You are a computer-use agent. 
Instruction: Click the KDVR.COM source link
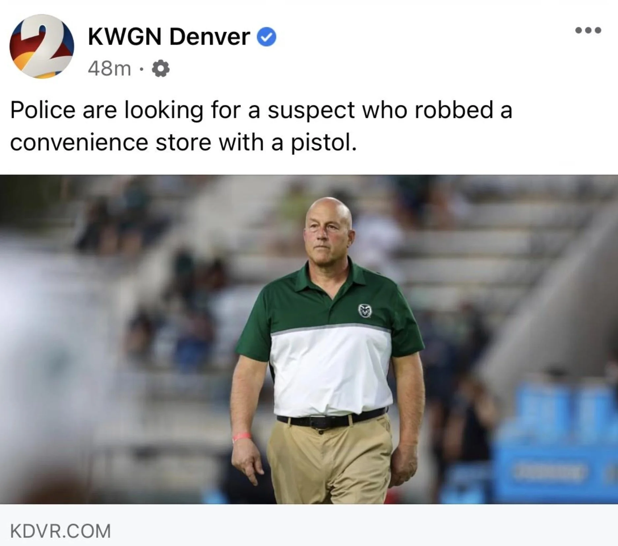coord(61,531)
